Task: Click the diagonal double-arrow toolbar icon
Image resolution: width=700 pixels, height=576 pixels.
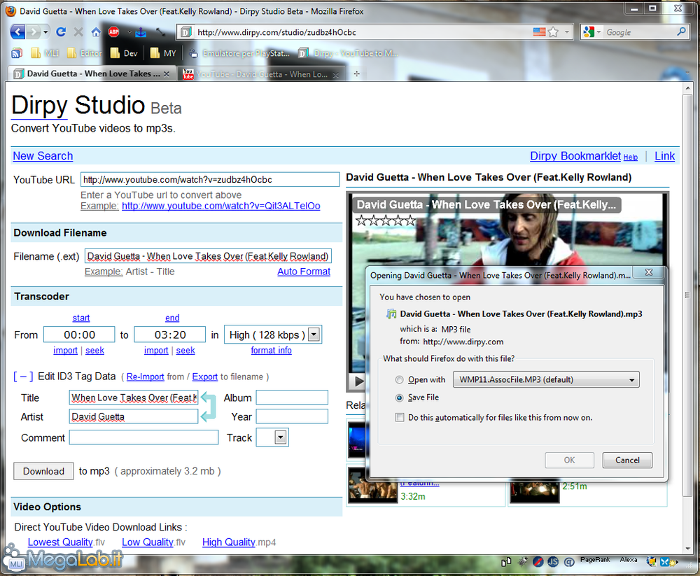Action: click(160, 32)
